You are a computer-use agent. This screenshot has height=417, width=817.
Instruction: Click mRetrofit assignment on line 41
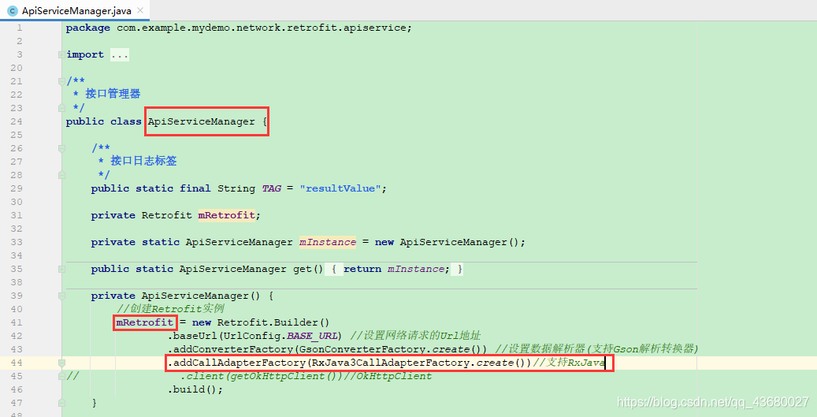(144, 322)
